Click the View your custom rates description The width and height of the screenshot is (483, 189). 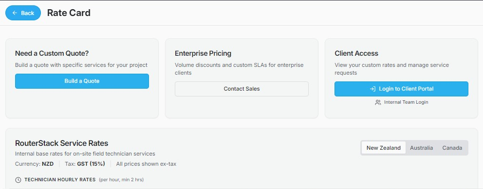392,69
